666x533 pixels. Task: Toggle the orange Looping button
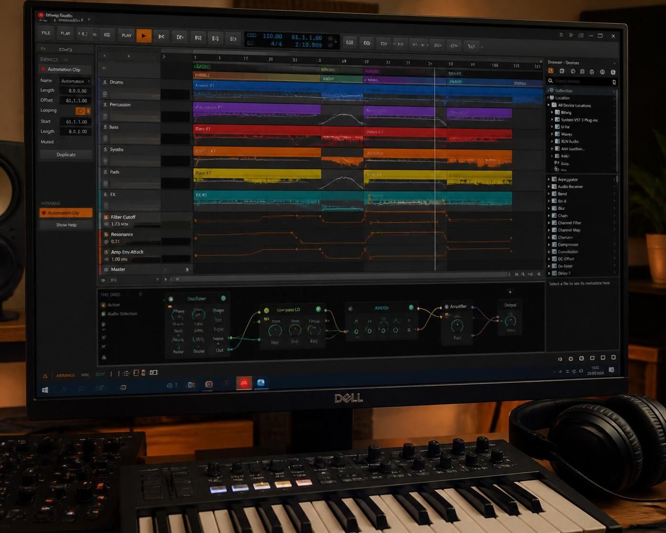pos(80,111)
